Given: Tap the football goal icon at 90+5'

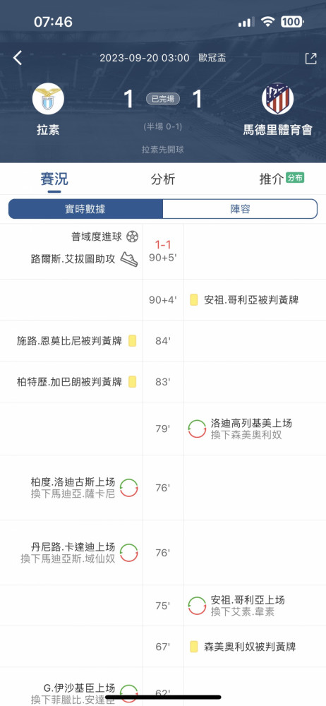Looking at the screenshot, I should (132, 237).
